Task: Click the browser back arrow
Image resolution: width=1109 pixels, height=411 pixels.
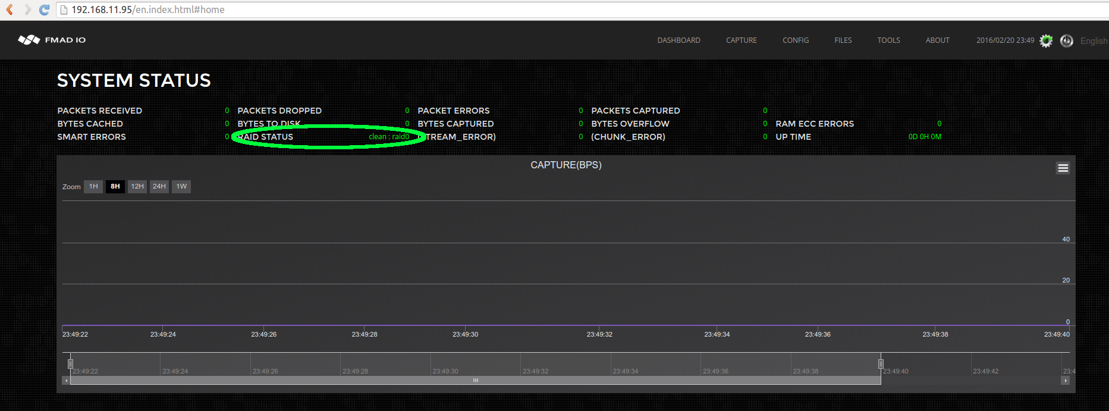Action: (x=10, y=10)
